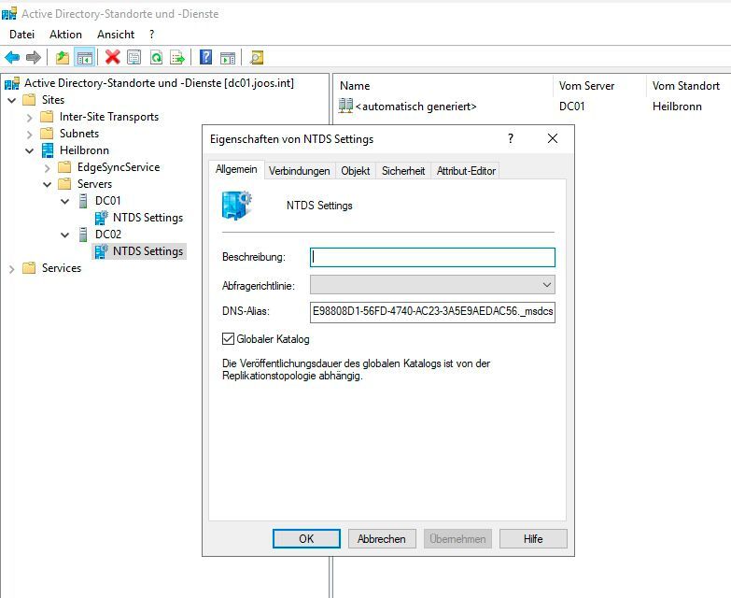Collapse the Servers node
Image resolution: width=731 pixels, height=598 pixels.
47,184
